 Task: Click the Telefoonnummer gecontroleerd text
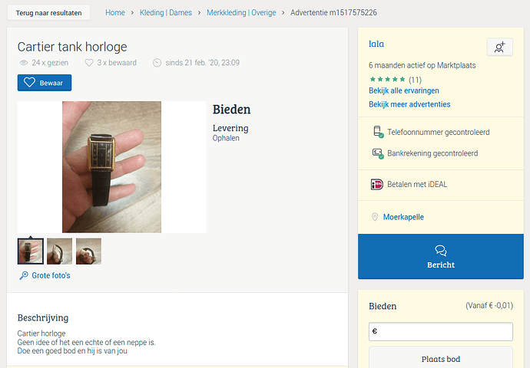(439, 132)
